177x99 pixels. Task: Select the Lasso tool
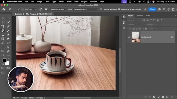(x=3, y=22)
